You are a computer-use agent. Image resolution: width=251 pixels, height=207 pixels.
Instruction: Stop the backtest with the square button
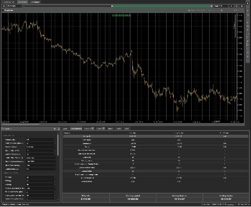coord(236,6)
